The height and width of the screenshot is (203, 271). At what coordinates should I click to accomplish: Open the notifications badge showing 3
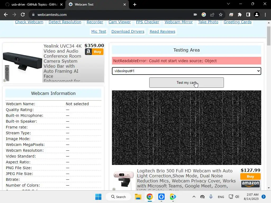[264, 197]
